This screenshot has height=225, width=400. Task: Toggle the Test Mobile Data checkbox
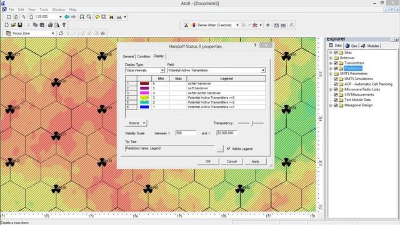[336, 100]
